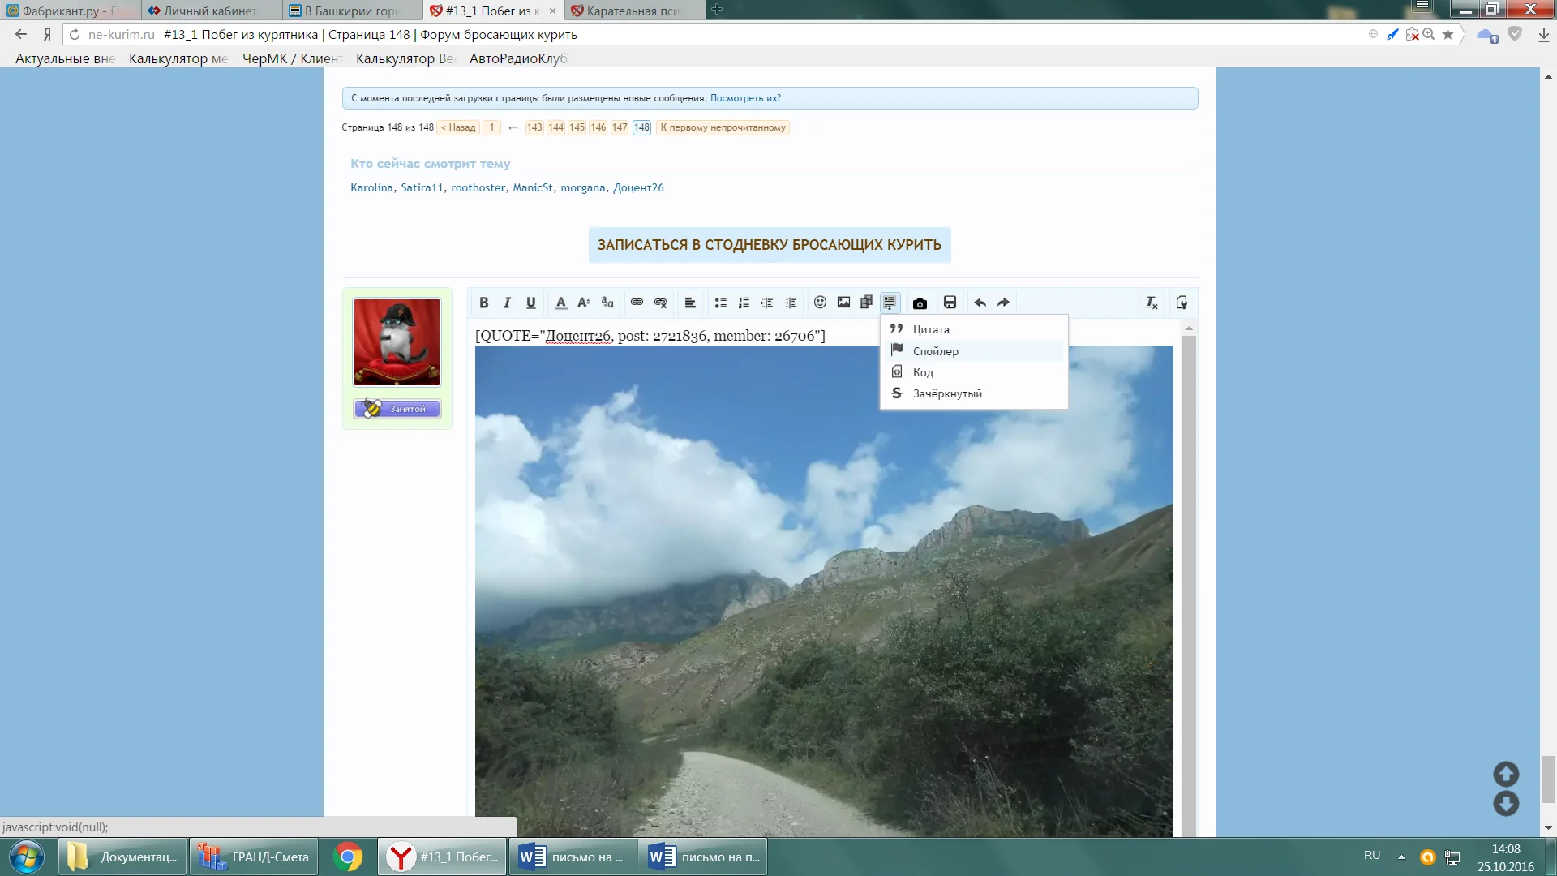Click the insert link icon

[x=637, y=303]
